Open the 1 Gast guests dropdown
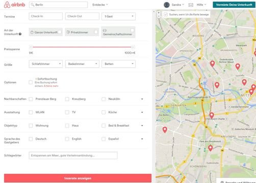 tap(118, 16)
